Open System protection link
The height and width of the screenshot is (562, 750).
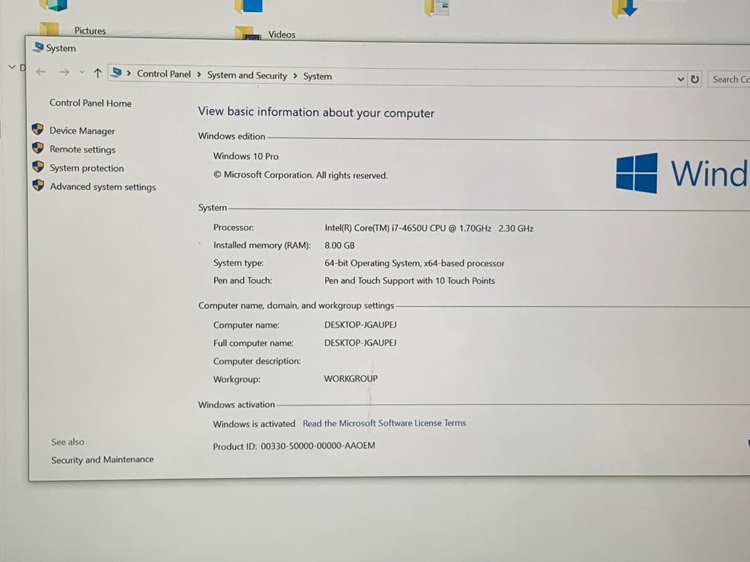pos(87,168)
